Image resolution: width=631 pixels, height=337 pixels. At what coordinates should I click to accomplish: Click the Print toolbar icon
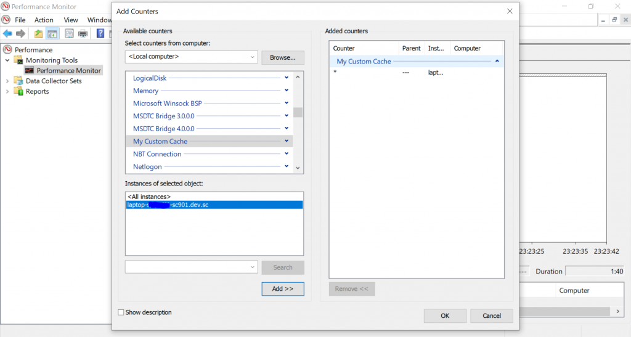click(83, 34)
